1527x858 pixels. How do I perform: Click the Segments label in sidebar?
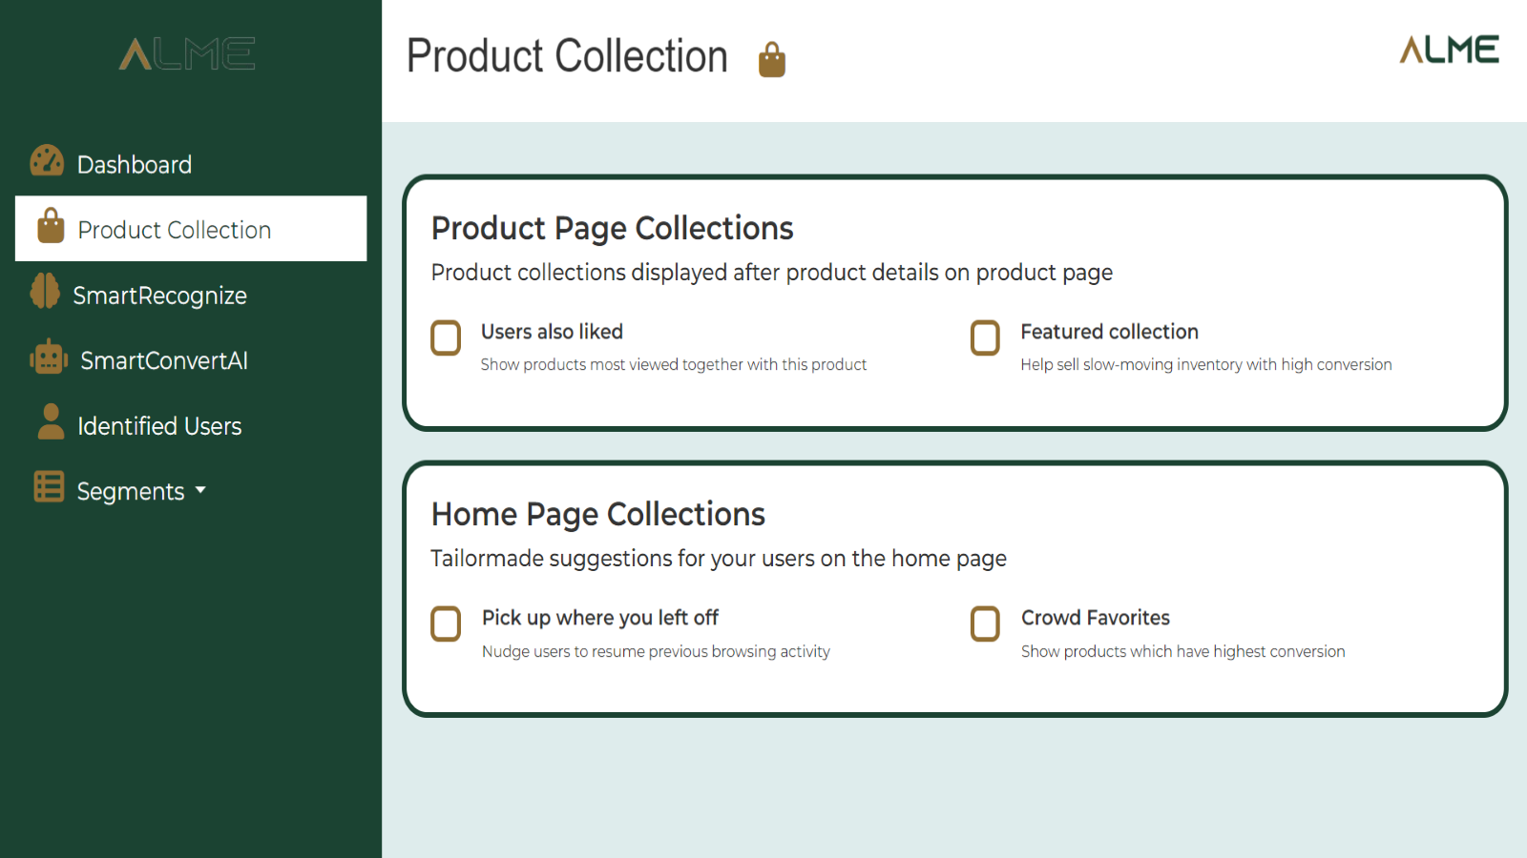131,492
